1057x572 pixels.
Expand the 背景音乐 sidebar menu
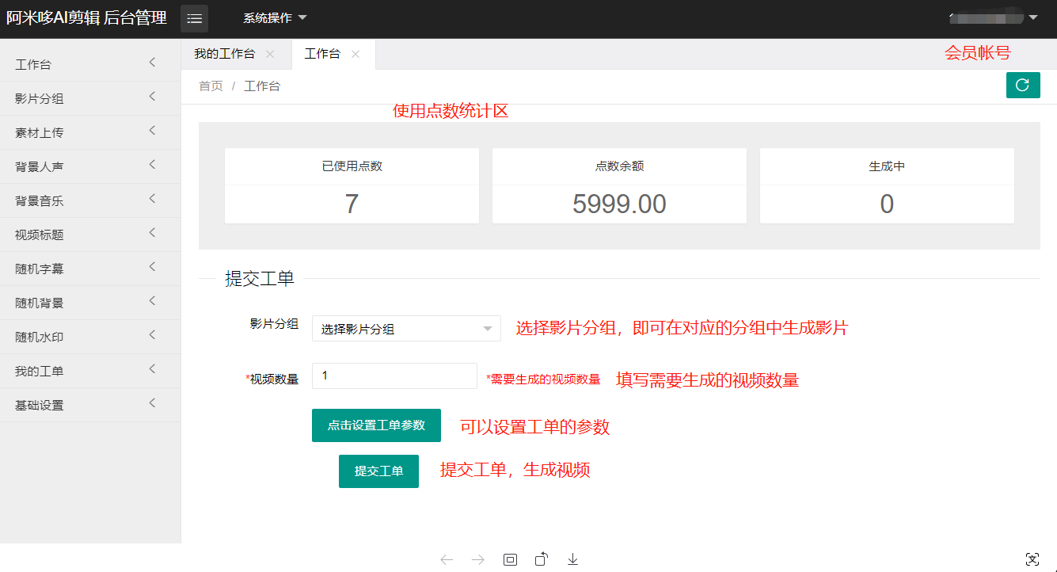[90, 200]
